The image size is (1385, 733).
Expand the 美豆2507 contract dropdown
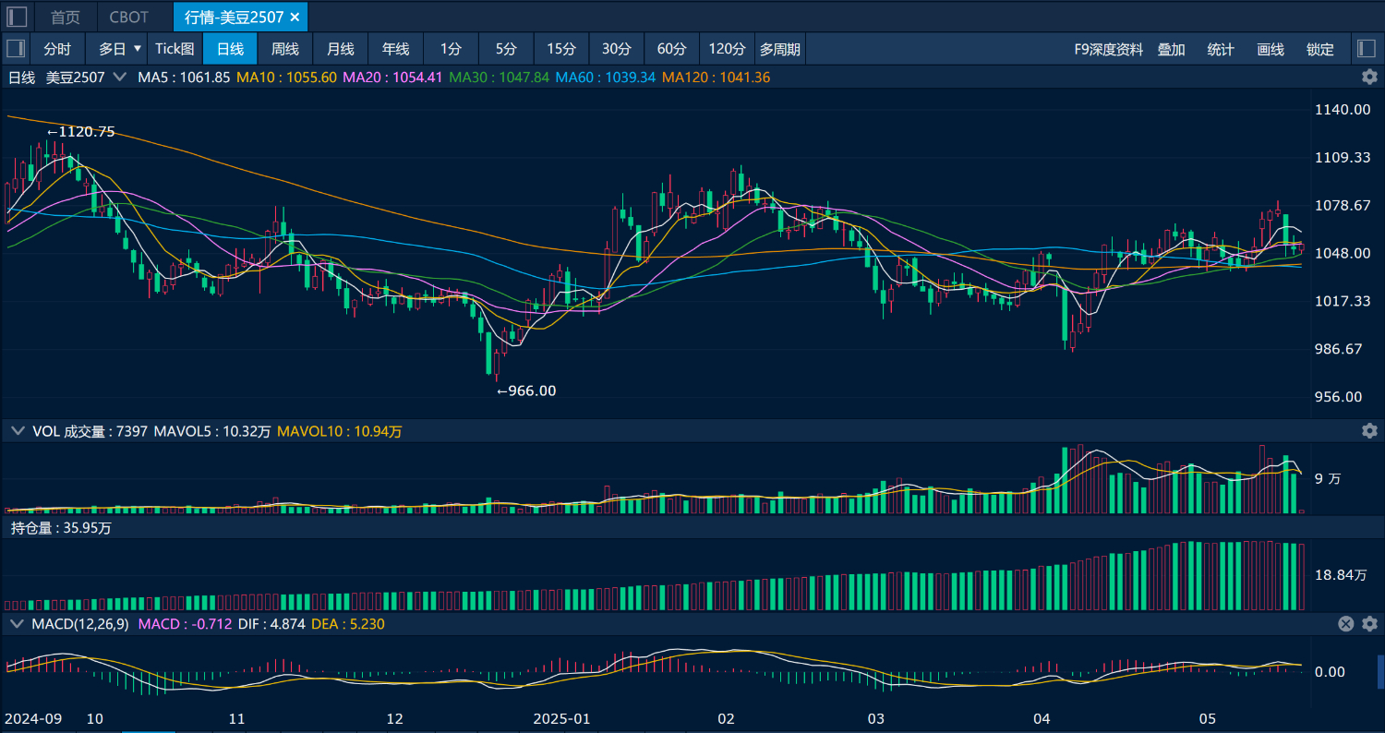point(119,78)
